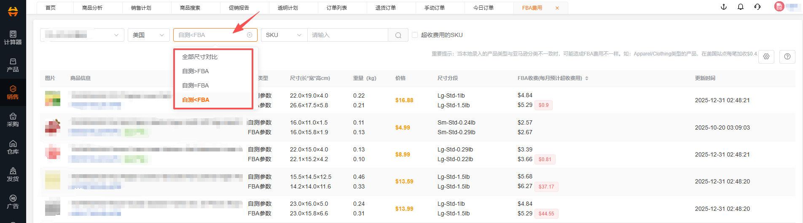803x223 pixels.
Task: Clear the 自测<FBA filter selection
Action: tap(250, 35)
